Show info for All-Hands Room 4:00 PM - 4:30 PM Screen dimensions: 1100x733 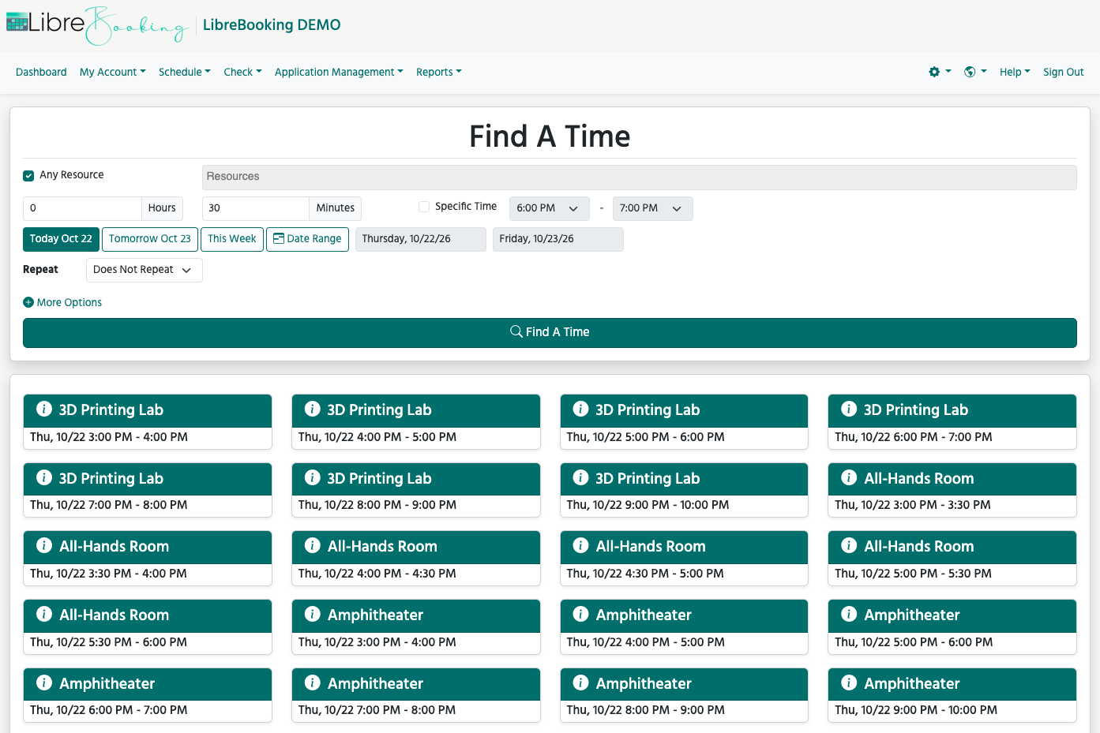(313, 545)
